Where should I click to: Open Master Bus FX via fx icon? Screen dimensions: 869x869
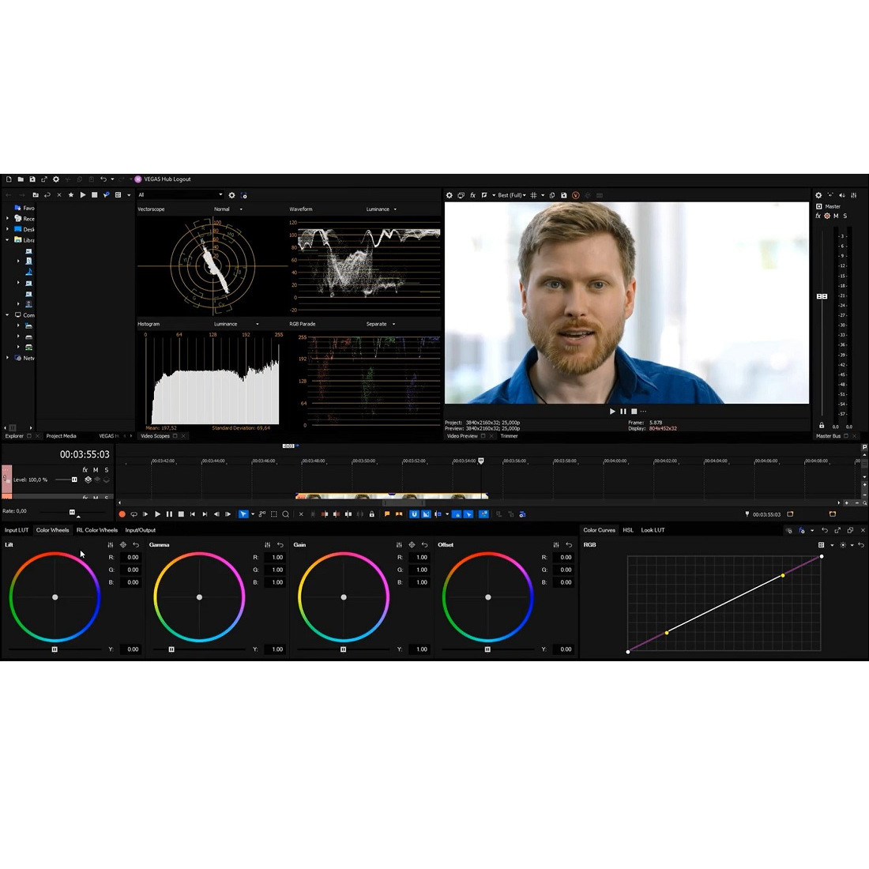[819, 216]
